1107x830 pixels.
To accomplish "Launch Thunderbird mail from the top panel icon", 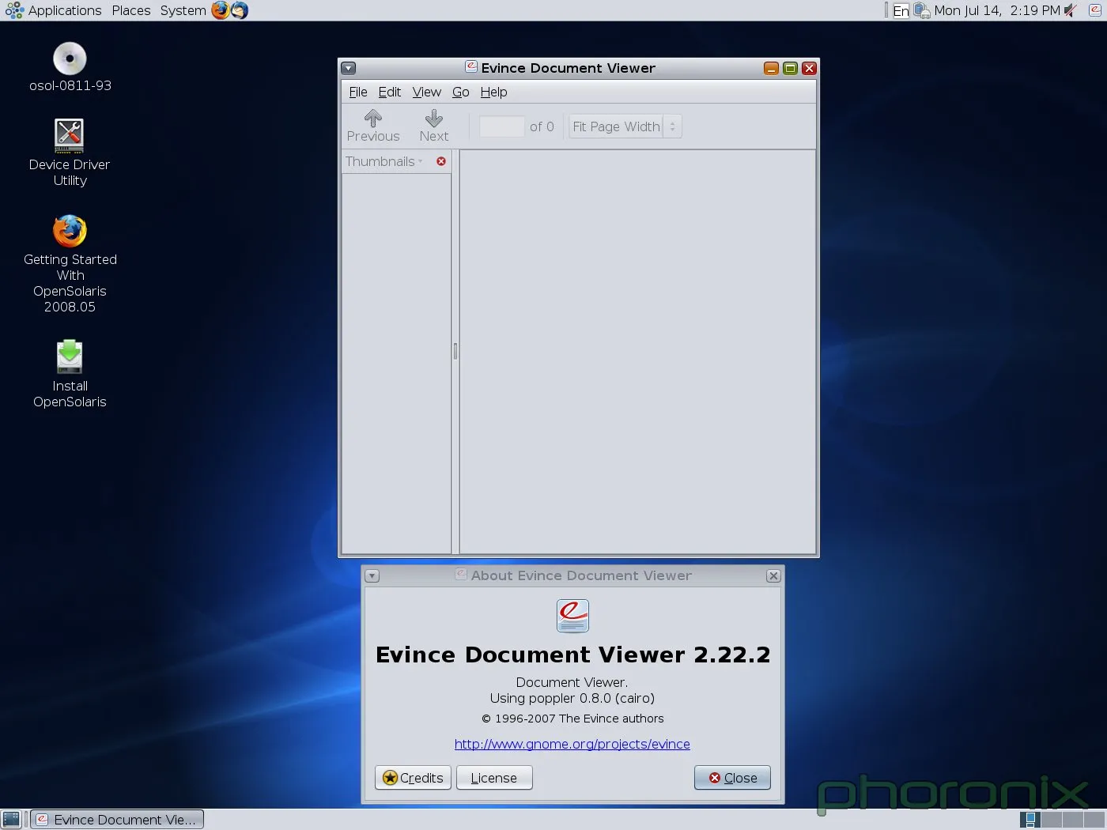I will click(x=240, y=10).
